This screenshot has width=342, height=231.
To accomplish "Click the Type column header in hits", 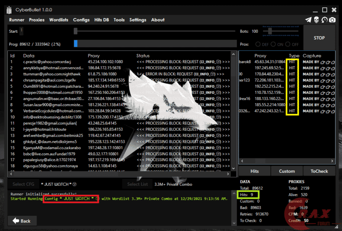I will click(294, 56).
